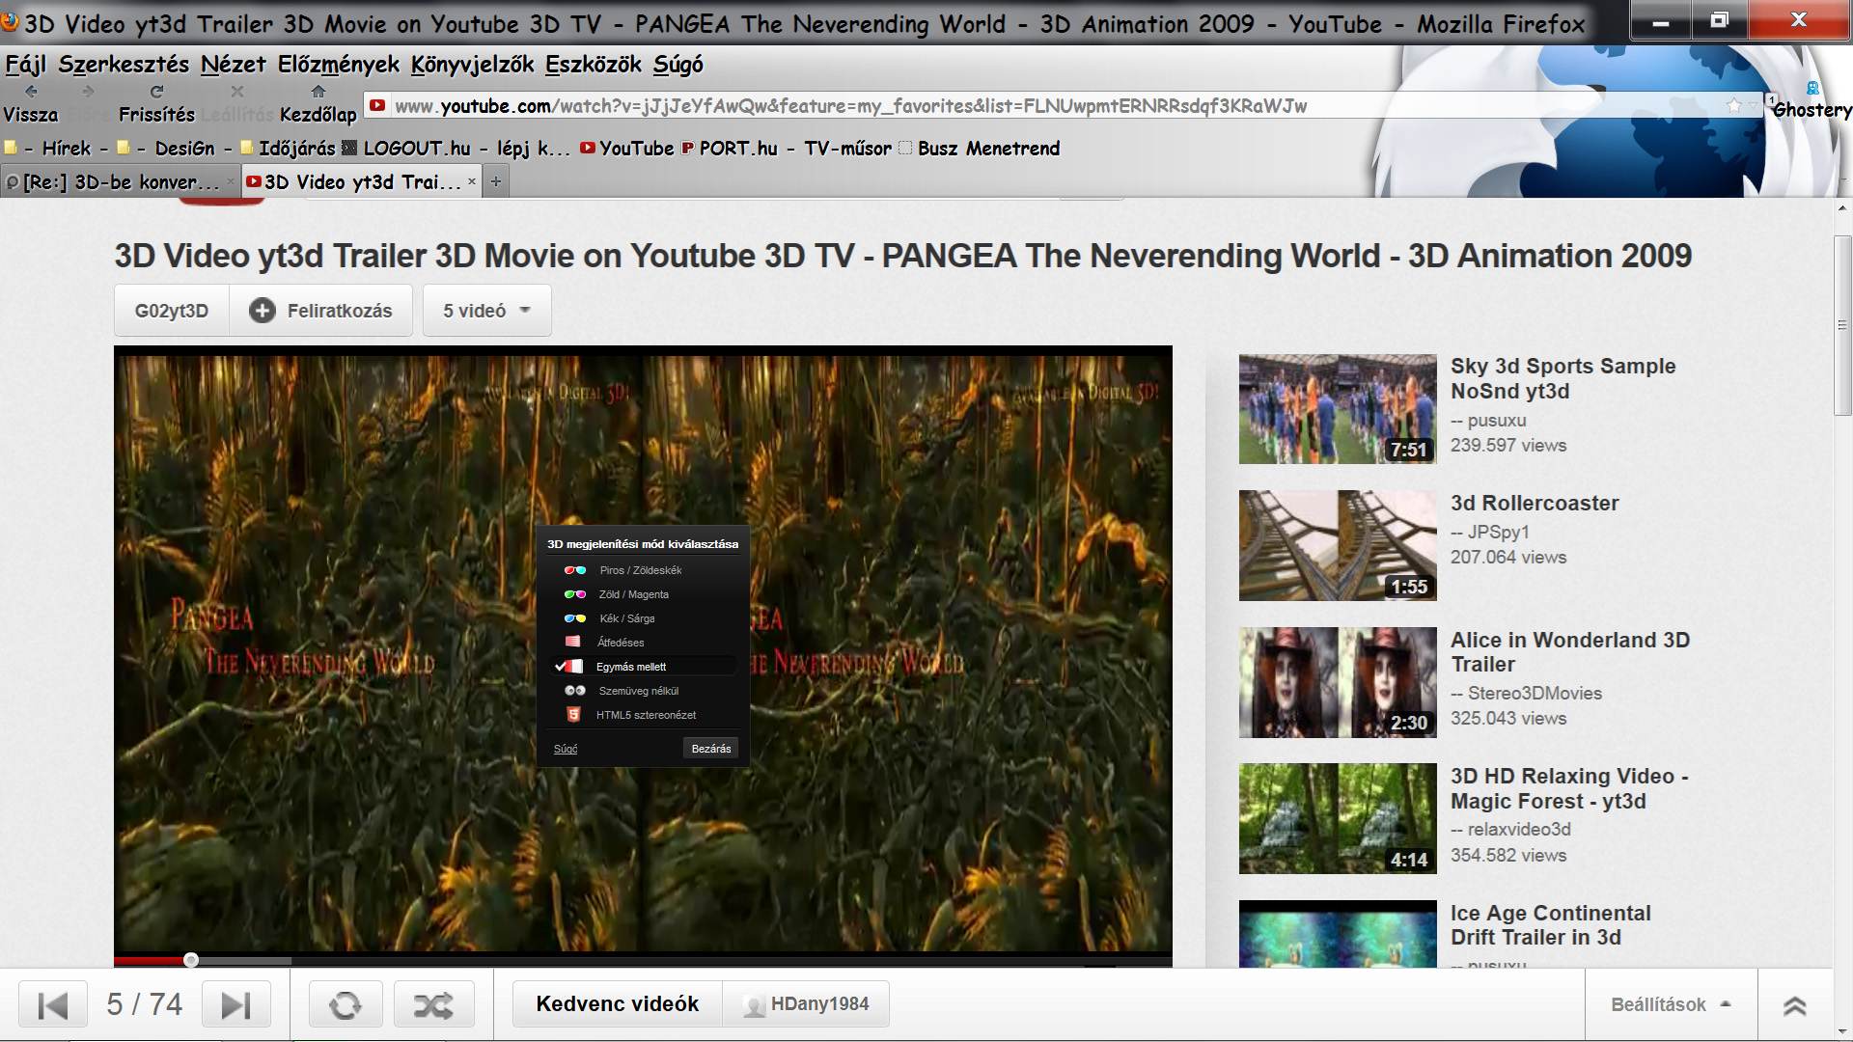
Task: Open the Eszközök menu
Action: (594, 65)
